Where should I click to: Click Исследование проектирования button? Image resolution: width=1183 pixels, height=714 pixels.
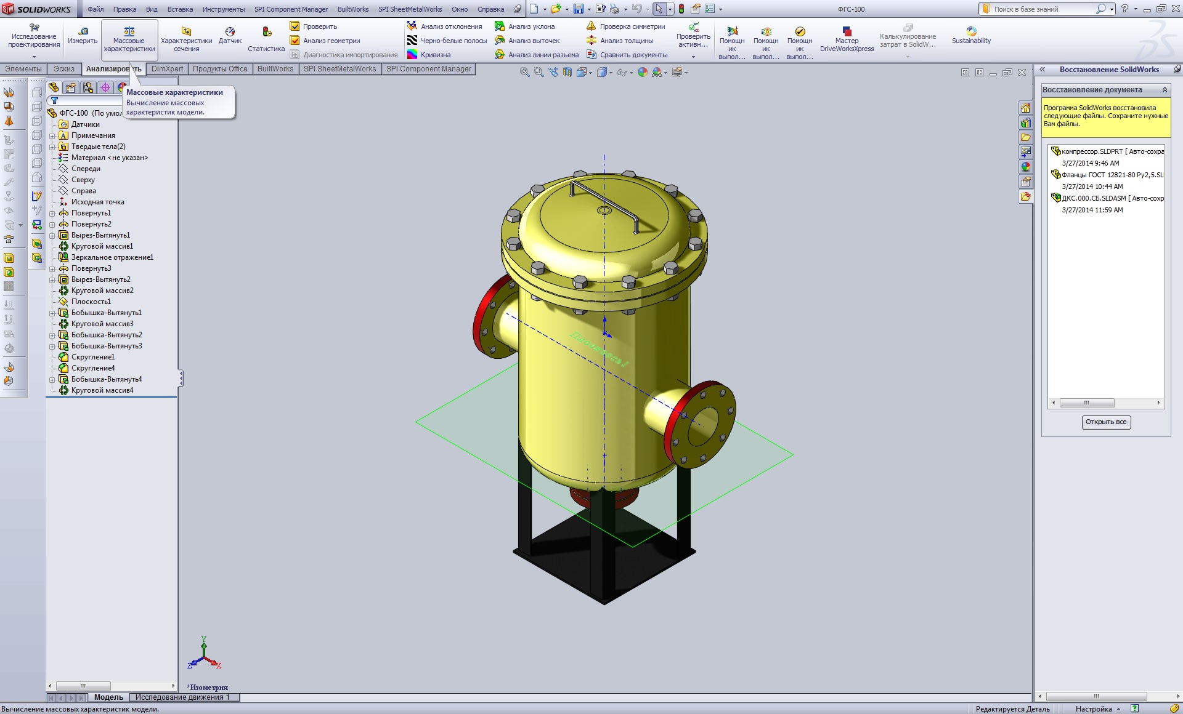pos(34,39)
